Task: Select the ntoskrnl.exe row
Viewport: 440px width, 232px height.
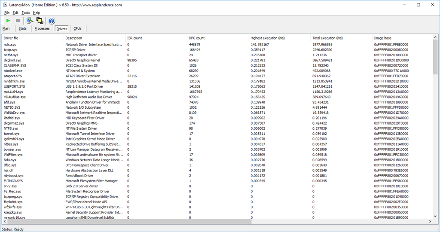Action: [217, 71]
